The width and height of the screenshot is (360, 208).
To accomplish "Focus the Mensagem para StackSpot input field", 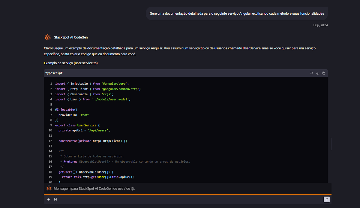I will click(120, 188).
